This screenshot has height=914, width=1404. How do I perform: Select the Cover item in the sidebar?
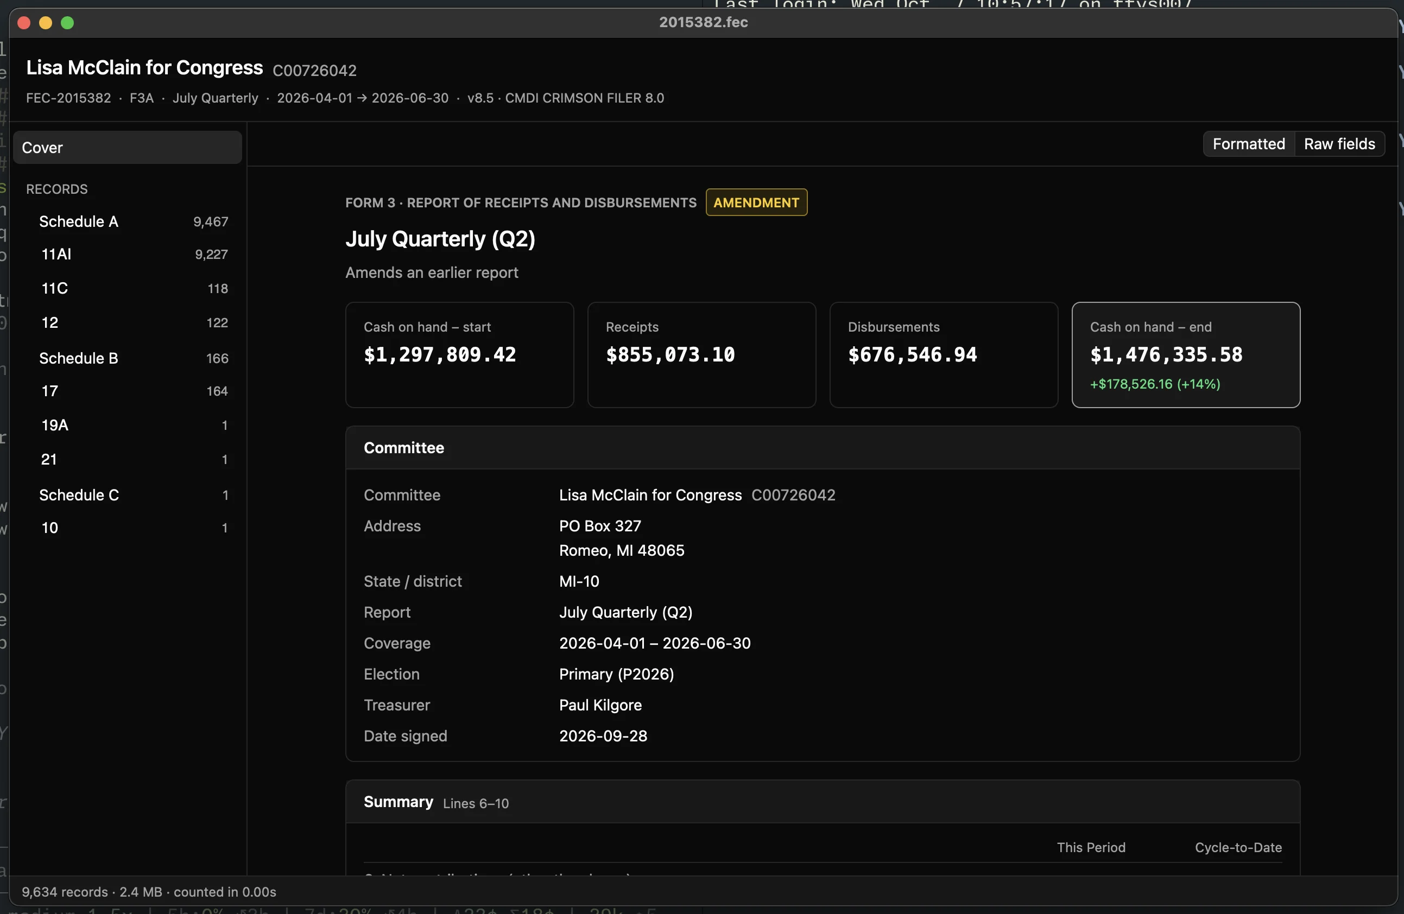pos(127,148)
